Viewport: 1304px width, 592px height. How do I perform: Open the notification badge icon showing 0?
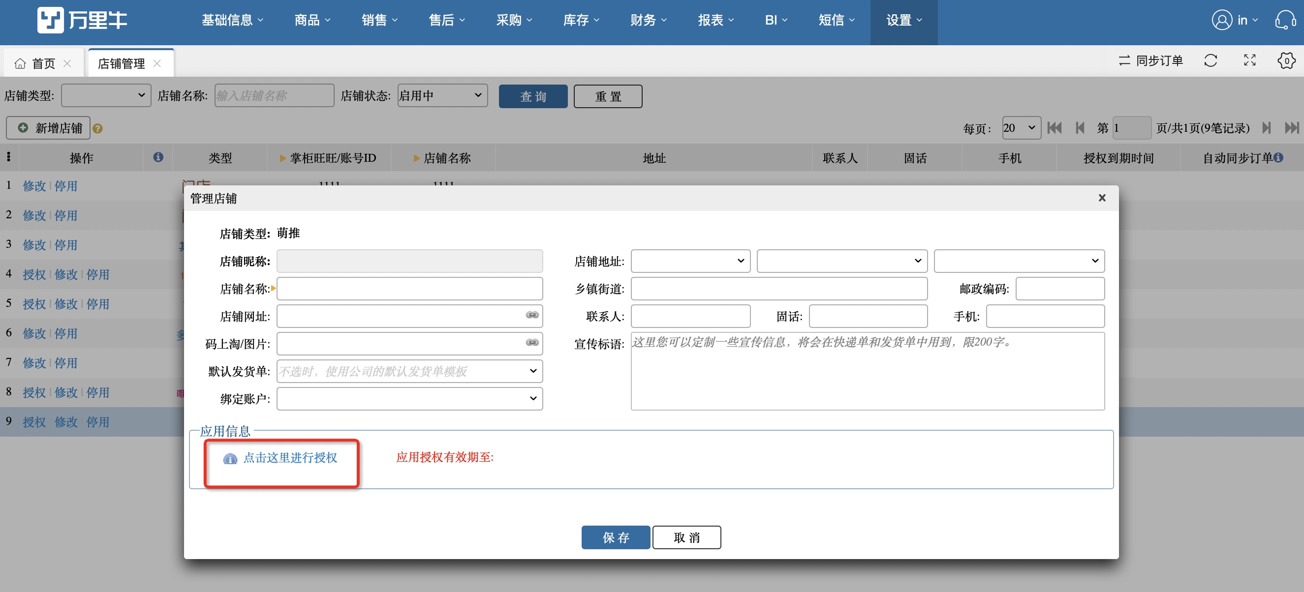click(x=1286, y=60)
